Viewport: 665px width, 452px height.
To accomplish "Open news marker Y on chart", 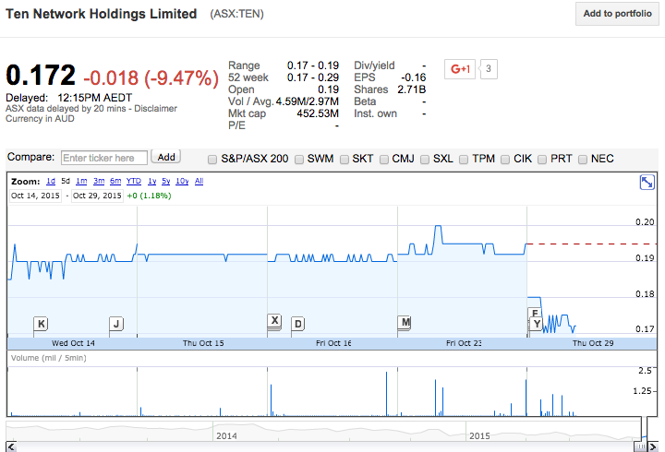I will [537, 325].
